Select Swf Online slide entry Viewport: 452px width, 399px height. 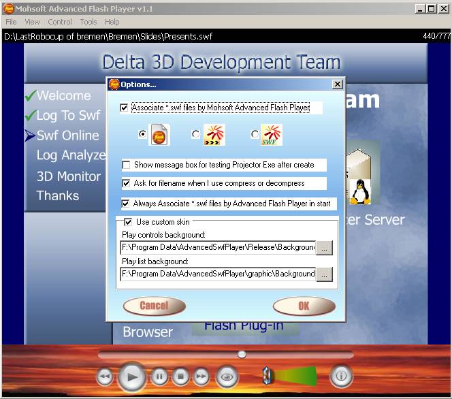click(x=68, y=135)
